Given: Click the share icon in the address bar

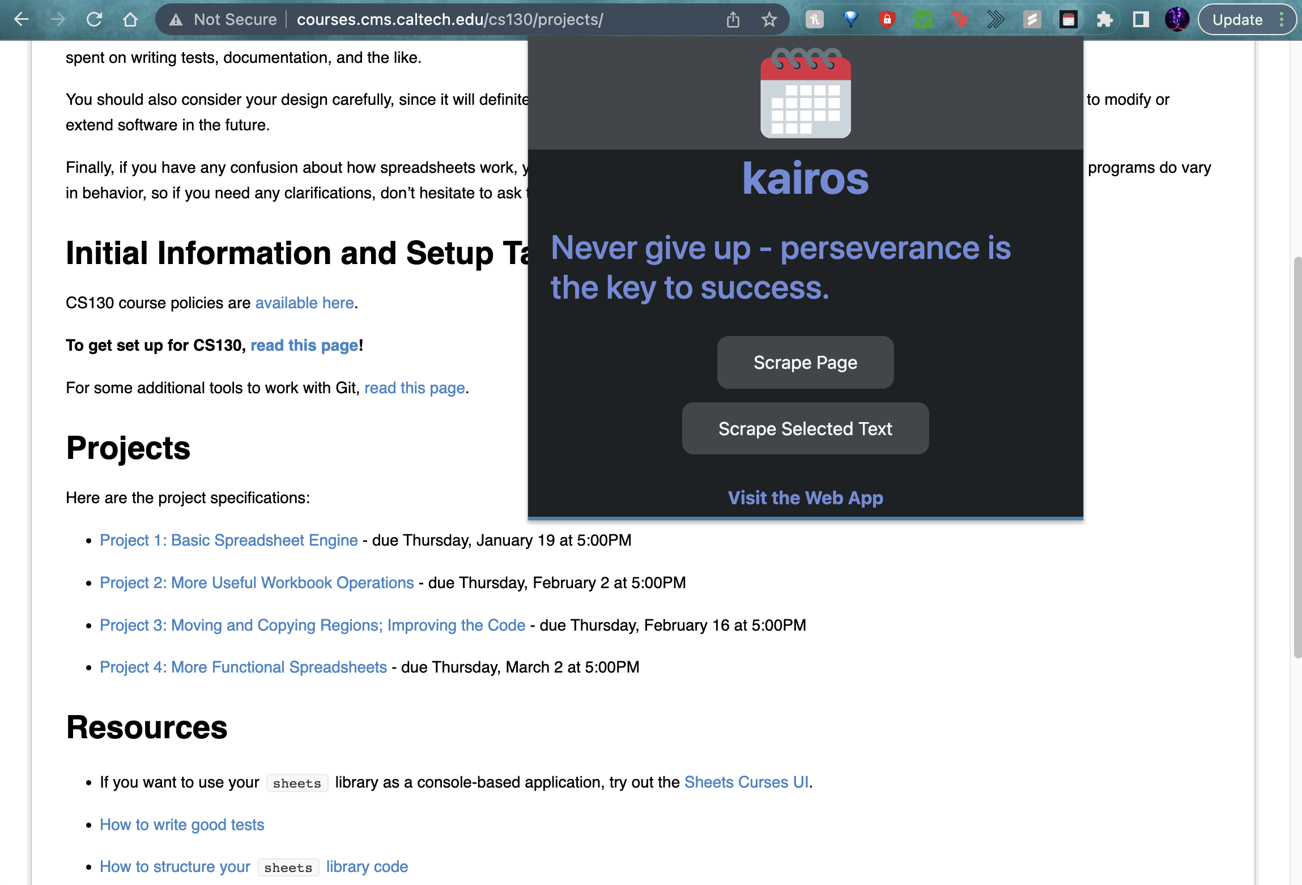Looking at the screenshot, I should coord(733,19).
